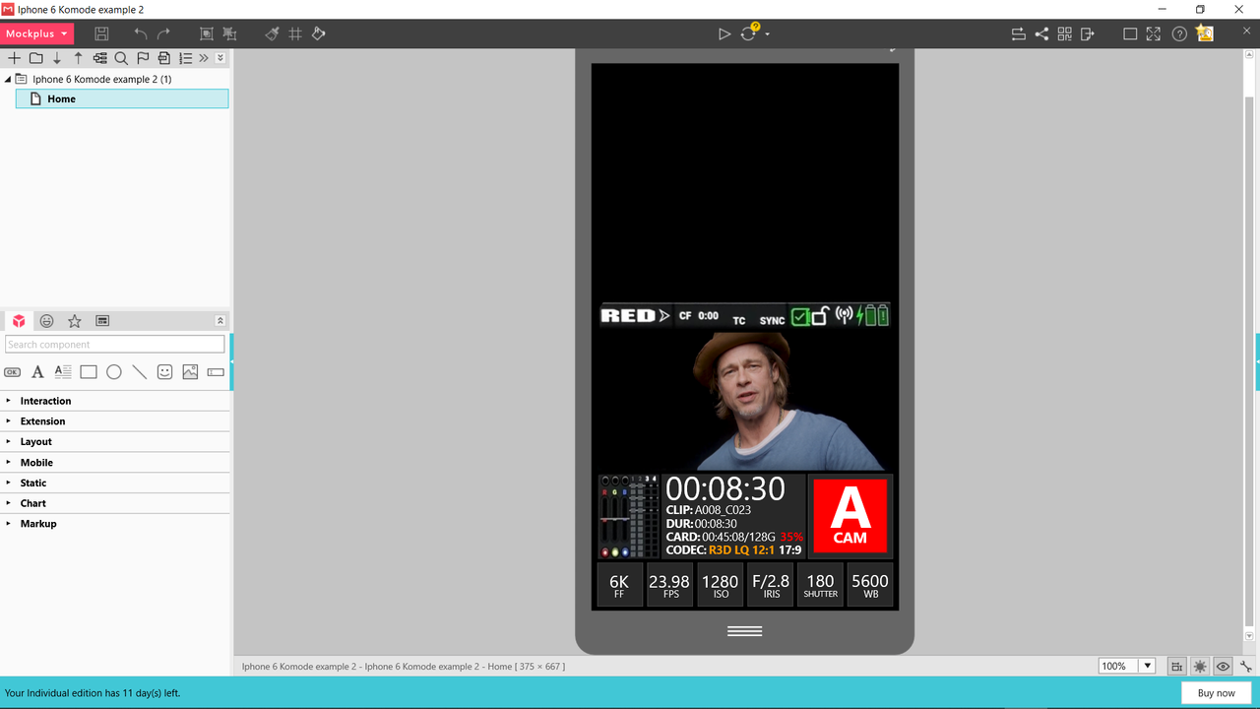Screen dimensions: 1260x709
Task: Open the templates panel tab
Action: [x=102, y=321]
